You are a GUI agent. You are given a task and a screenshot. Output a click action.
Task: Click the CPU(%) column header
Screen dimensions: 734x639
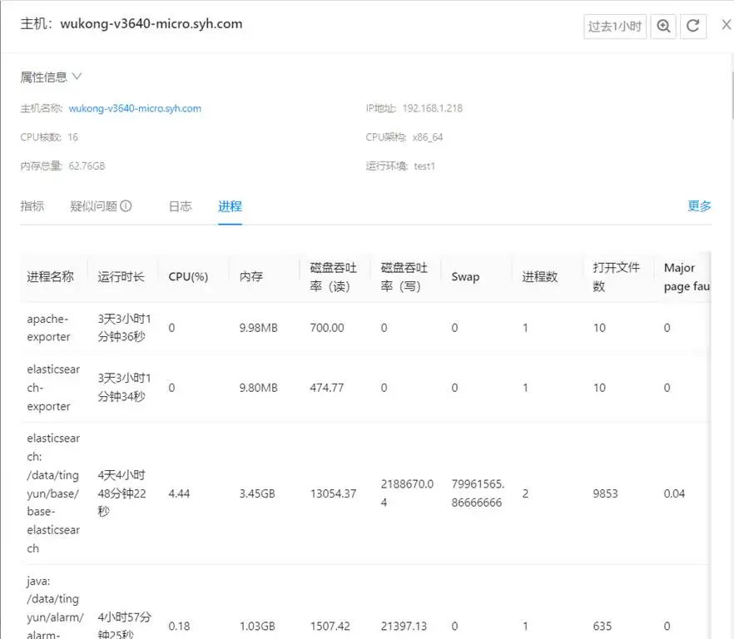(188, 277)
